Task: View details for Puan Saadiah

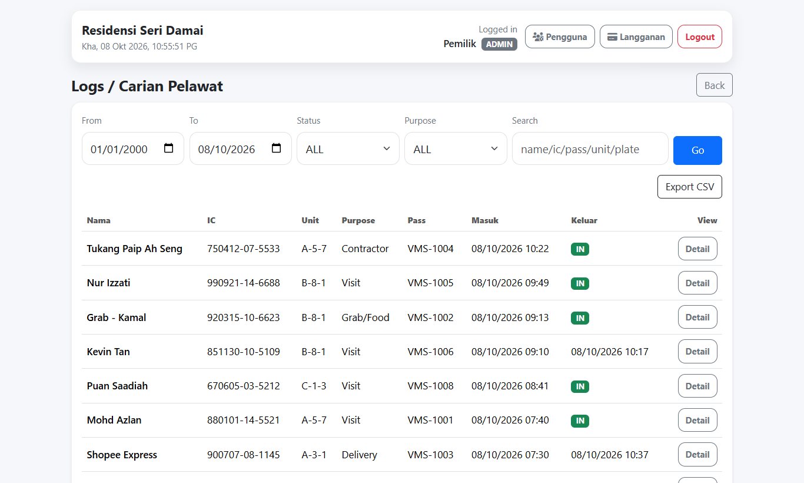Action: [697, 386]
